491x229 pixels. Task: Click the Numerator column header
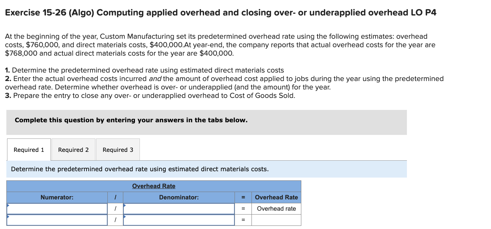(57, 197)
